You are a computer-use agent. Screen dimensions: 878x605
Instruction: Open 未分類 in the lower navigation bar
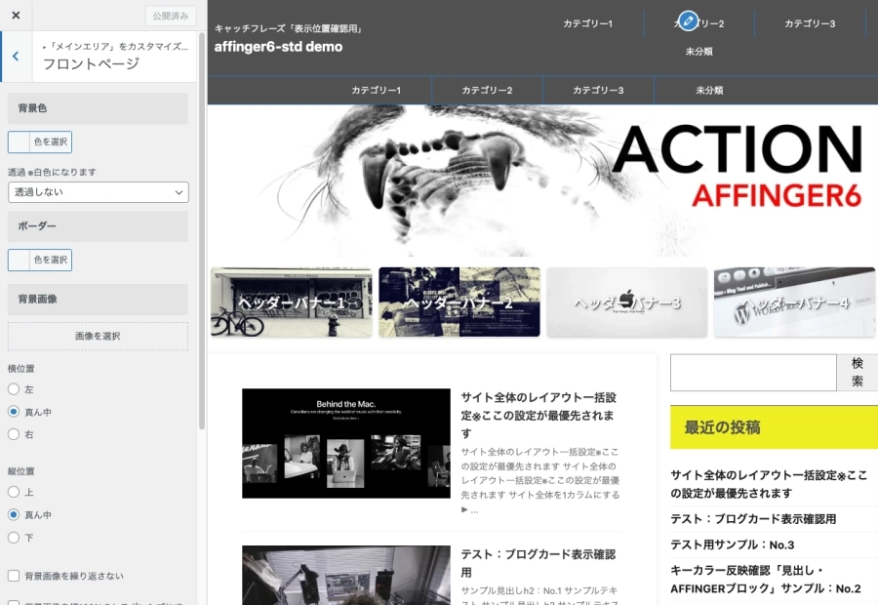(709, 90)
